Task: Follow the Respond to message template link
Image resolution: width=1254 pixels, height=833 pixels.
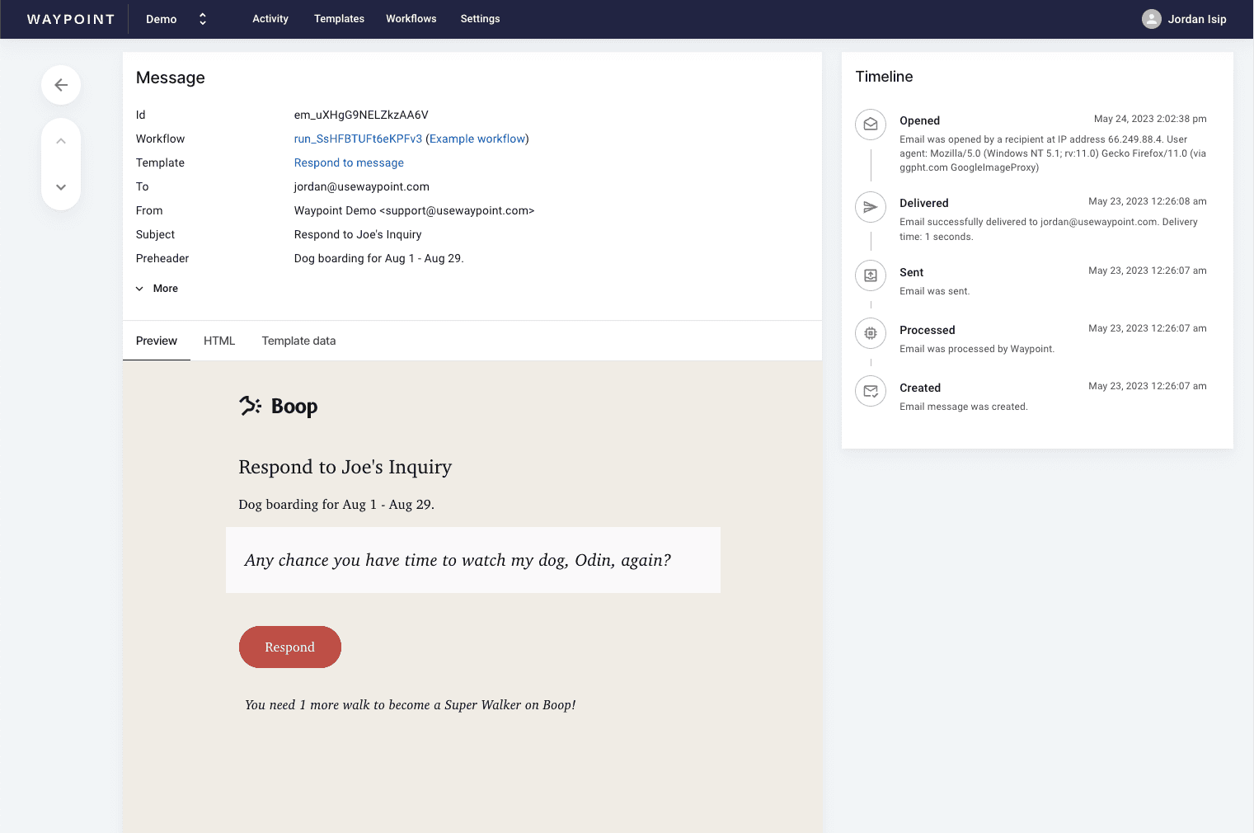Action: (x=348, y=162)
